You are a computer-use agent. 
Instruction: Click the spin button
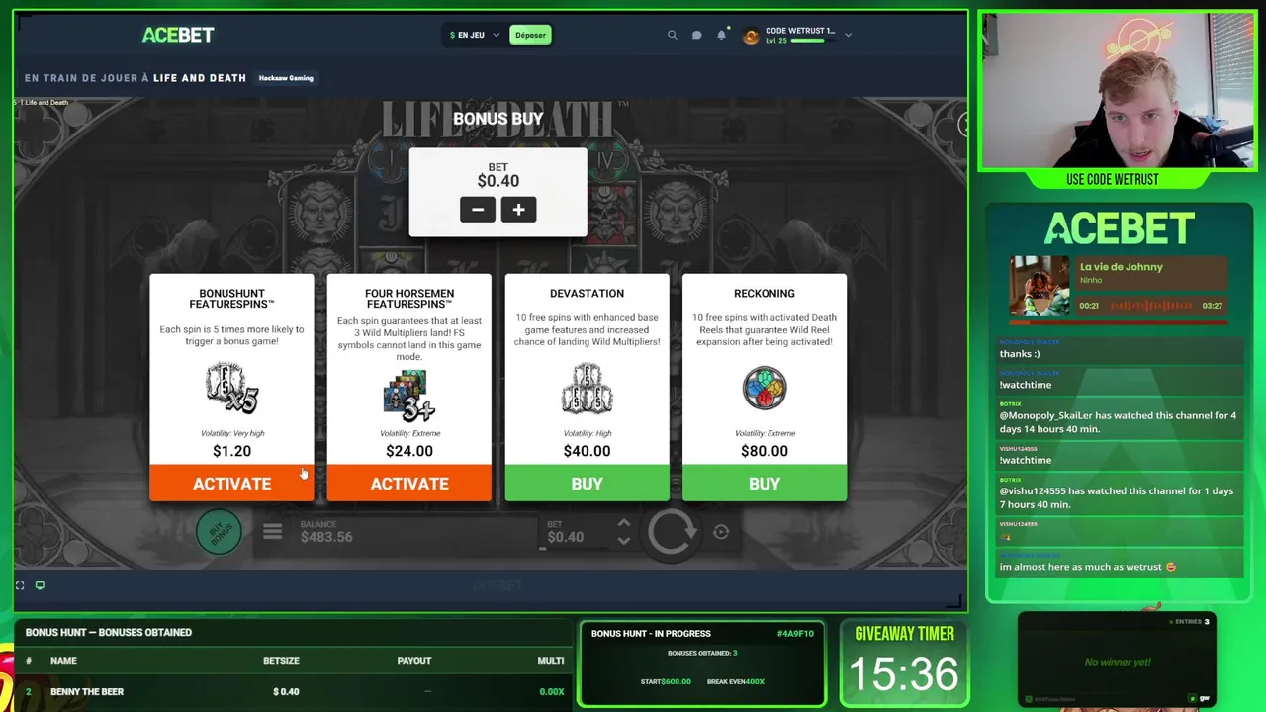point(672,532)
